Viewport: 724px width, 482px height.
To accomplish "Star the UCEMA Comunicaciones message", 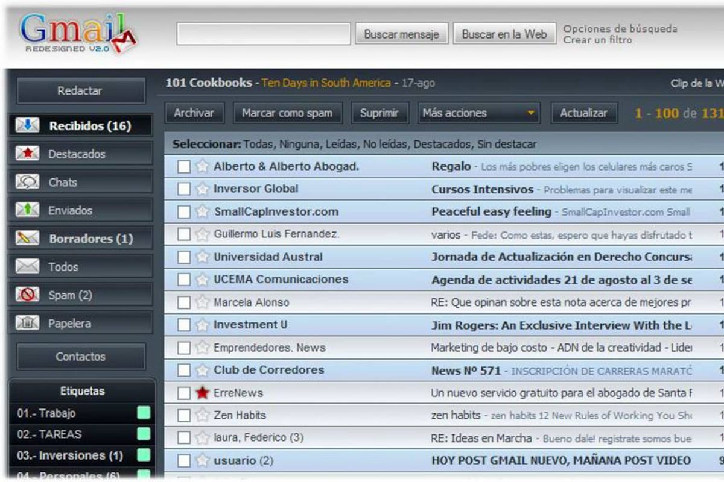I will (x=202, y=280).
